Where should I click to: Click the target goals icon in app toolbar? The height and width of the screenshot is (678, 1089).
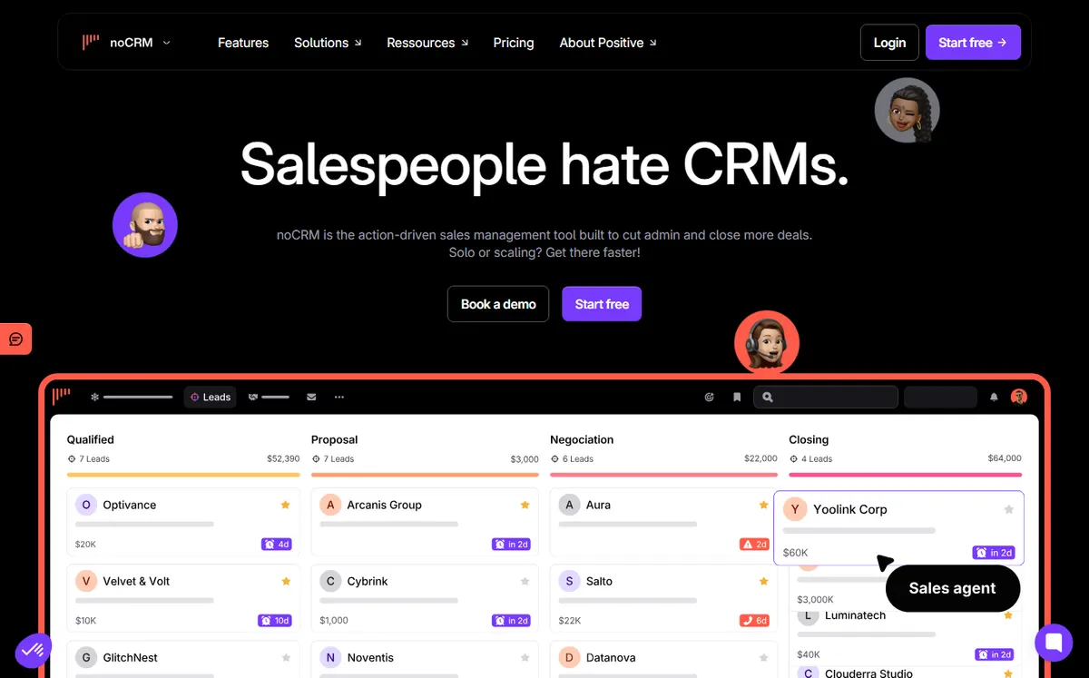(710, 397)
